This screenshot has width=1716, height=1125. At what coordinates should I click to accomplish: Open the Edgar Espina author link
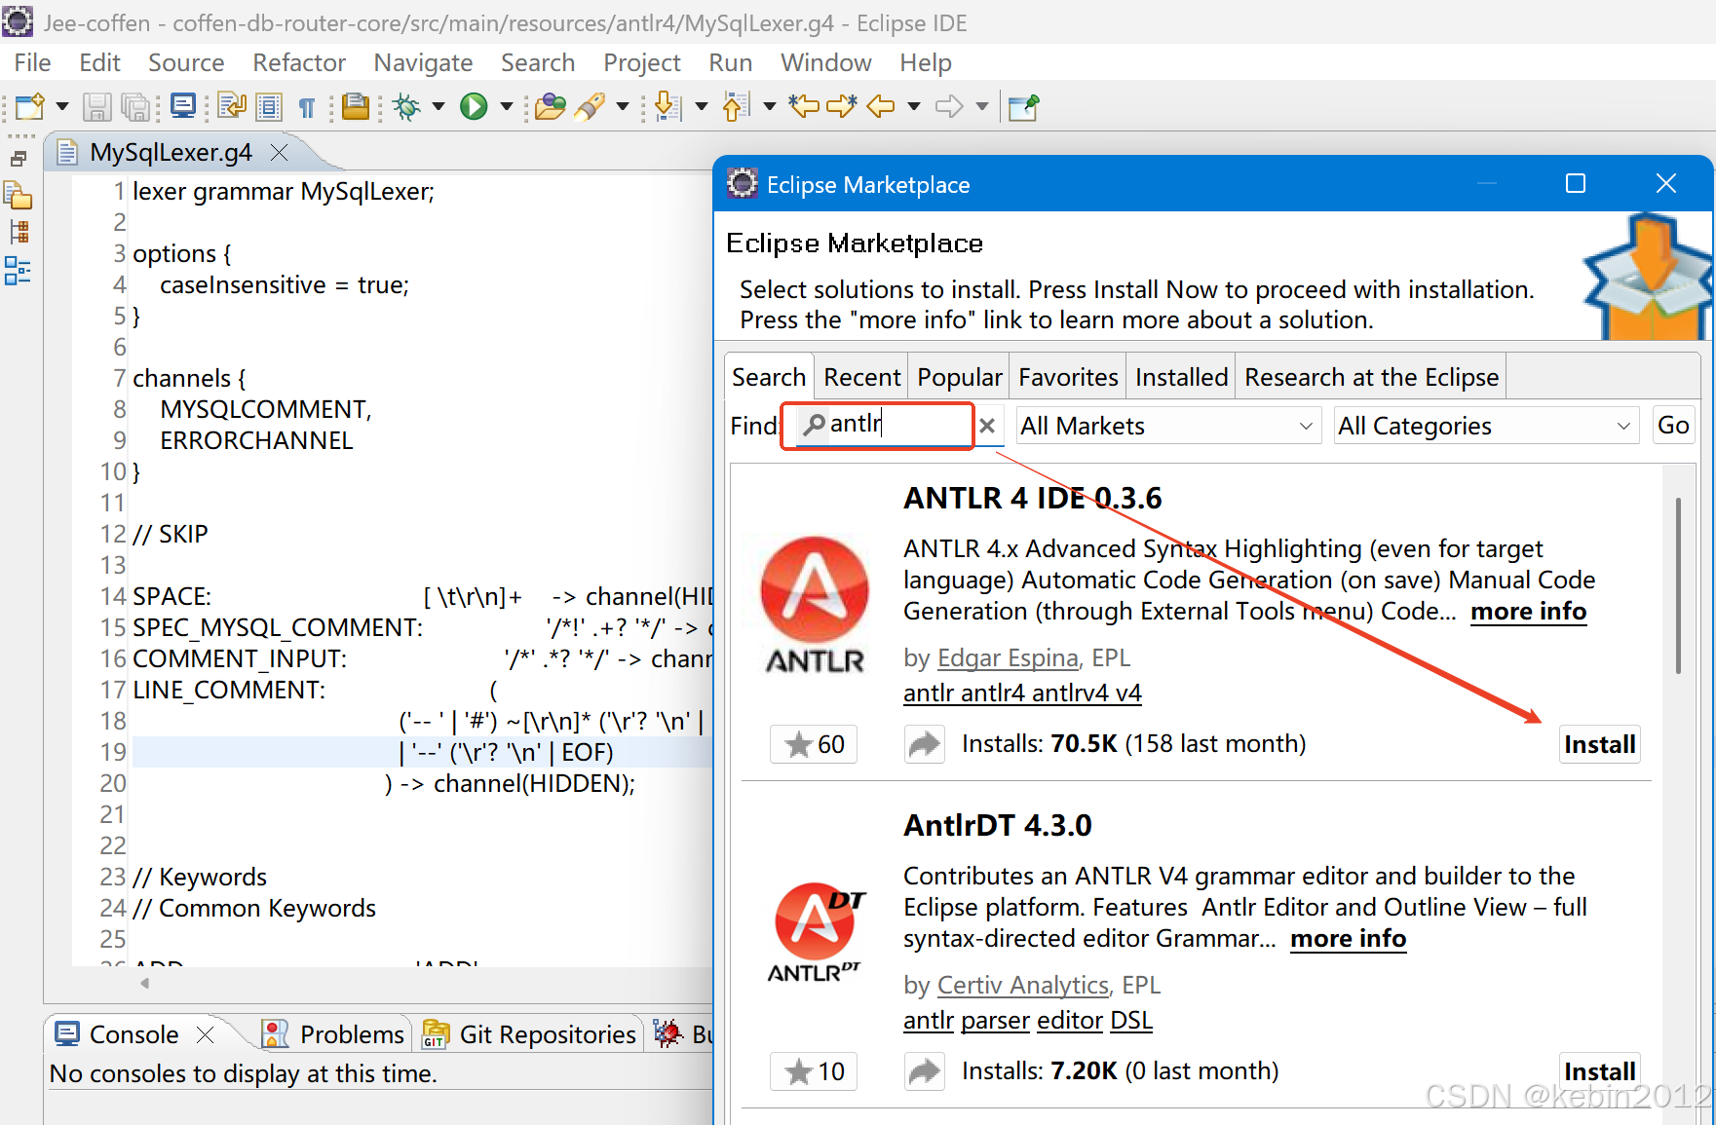pyautogui.click(x=1008, y=658)
